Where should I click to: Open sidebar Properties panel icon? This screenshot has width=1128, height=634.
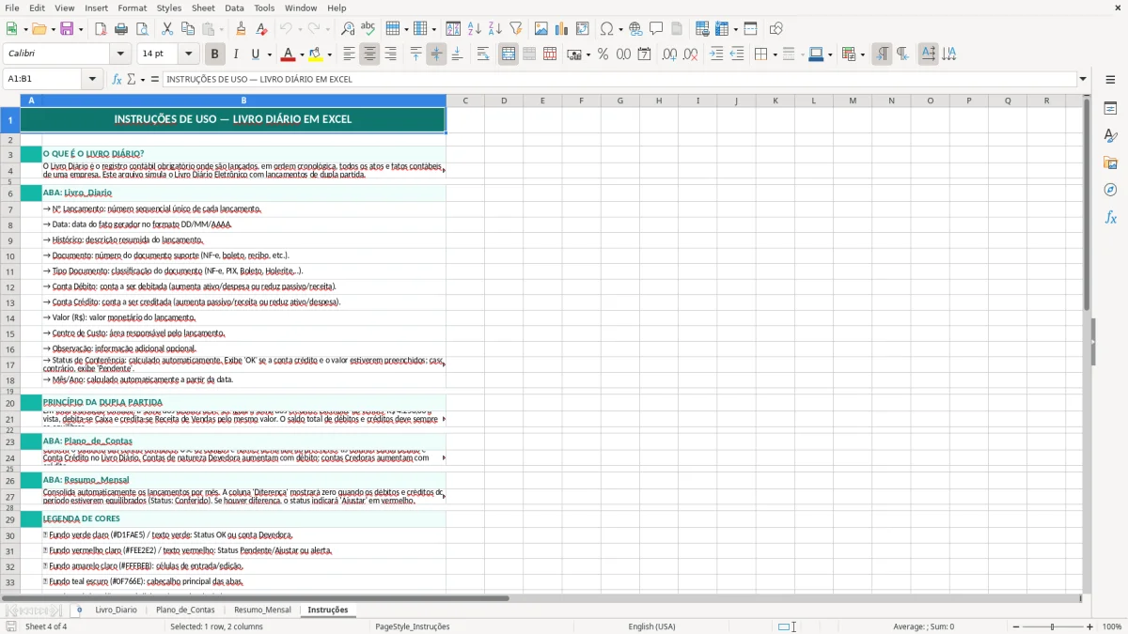(x=1110, y=109)
